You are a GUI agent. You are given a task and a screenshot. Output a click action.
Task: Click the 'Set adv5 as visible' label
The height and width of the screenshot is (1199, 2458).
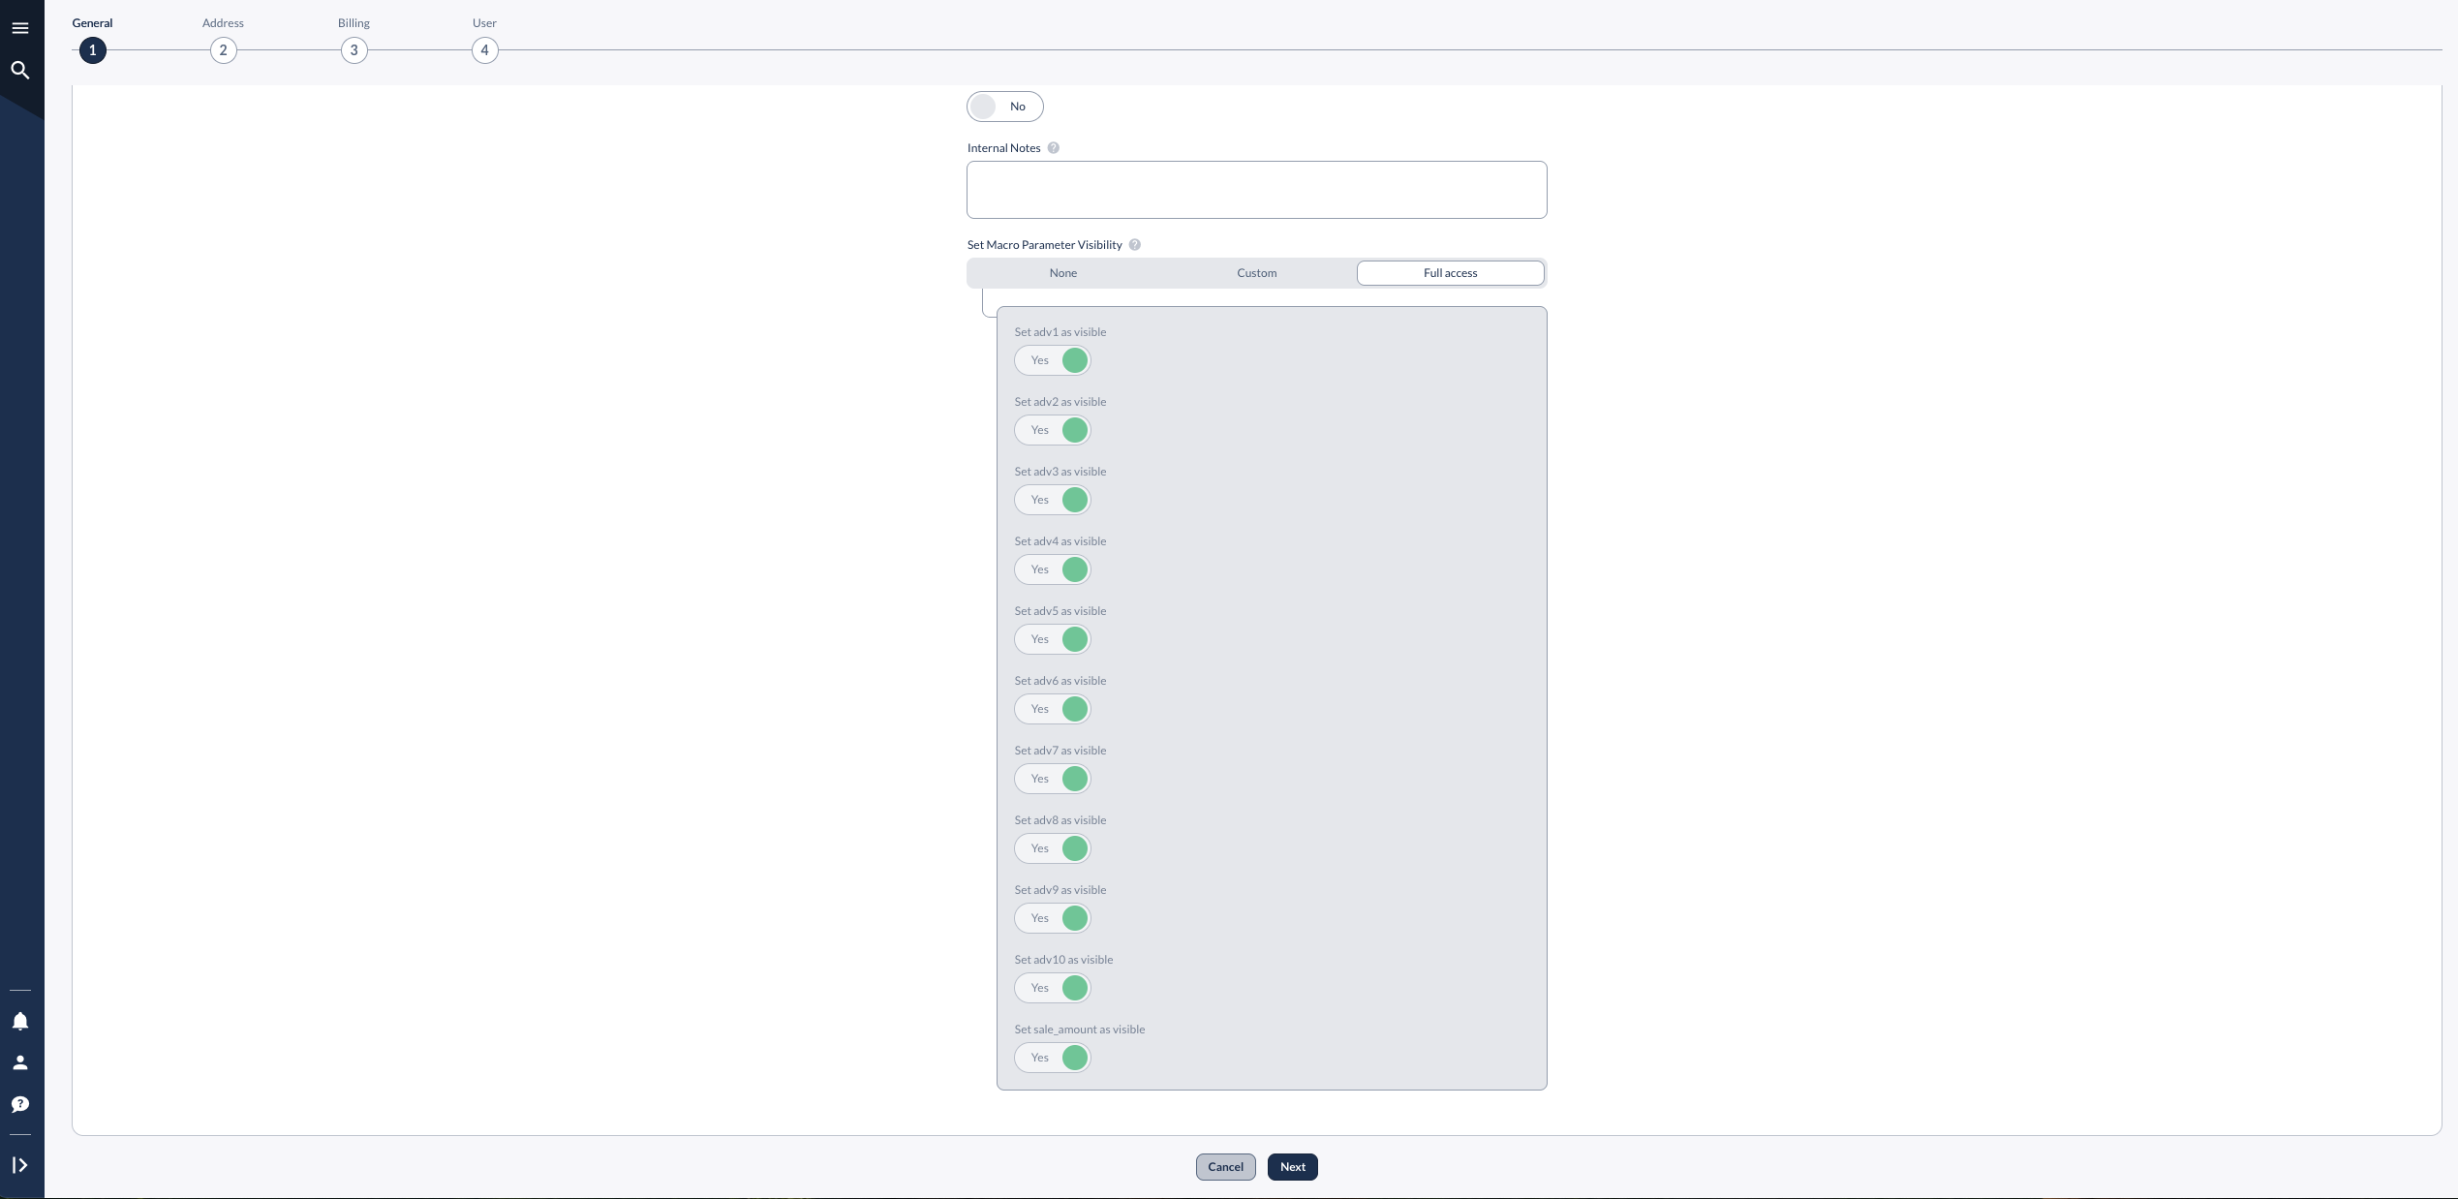(x=1060, y=611)
